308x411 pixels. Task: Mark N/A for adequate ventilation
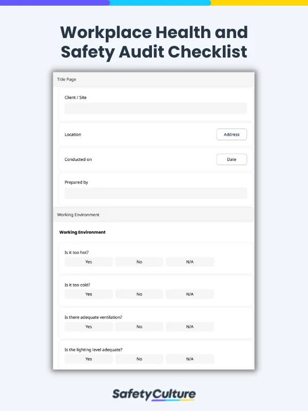tap(189, 327)
